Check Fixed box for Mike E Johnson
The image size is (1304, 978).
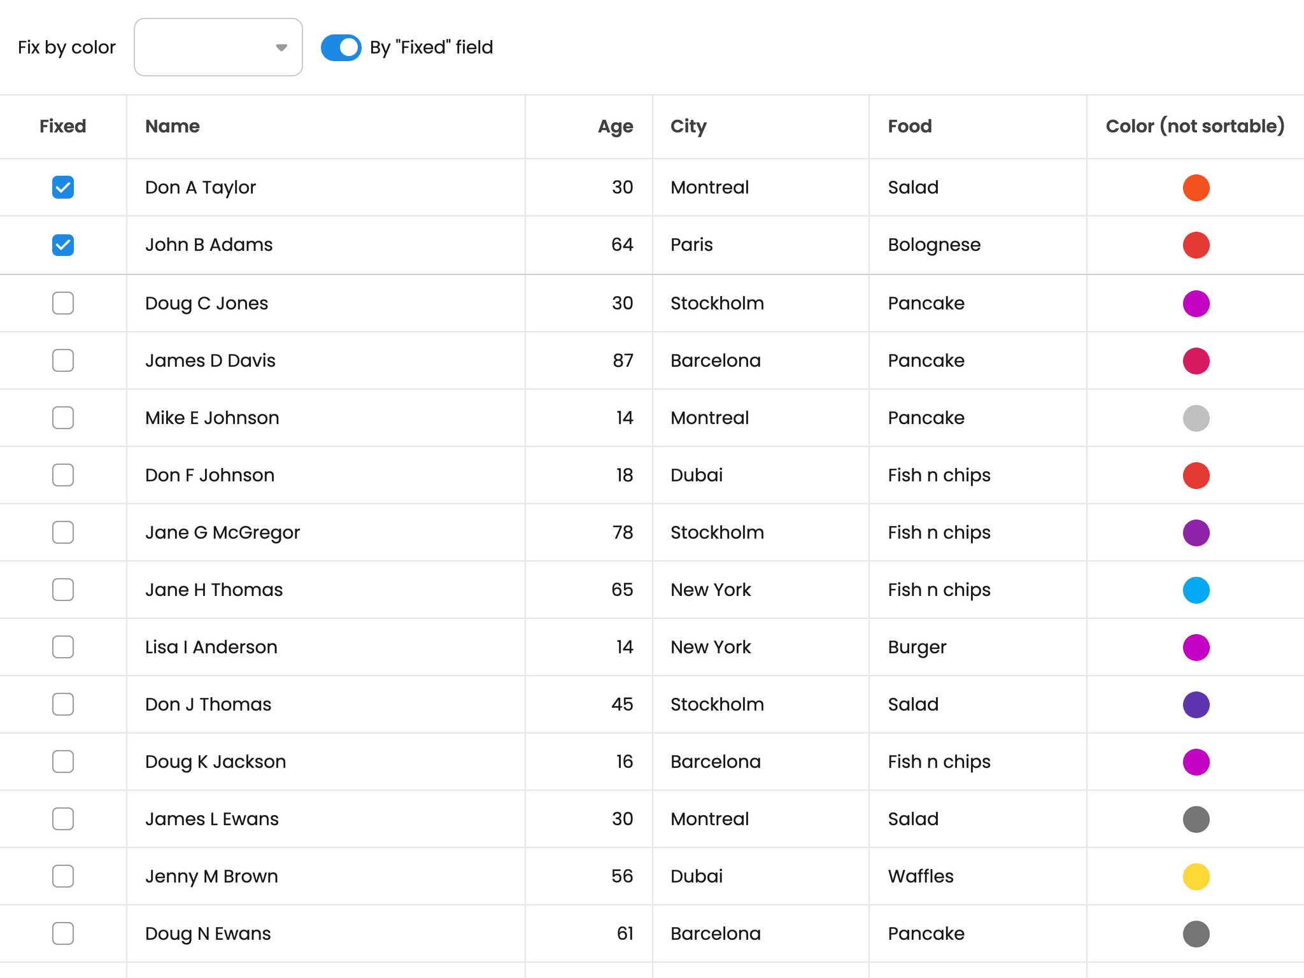pyautogui.click(x=63, y=418)
